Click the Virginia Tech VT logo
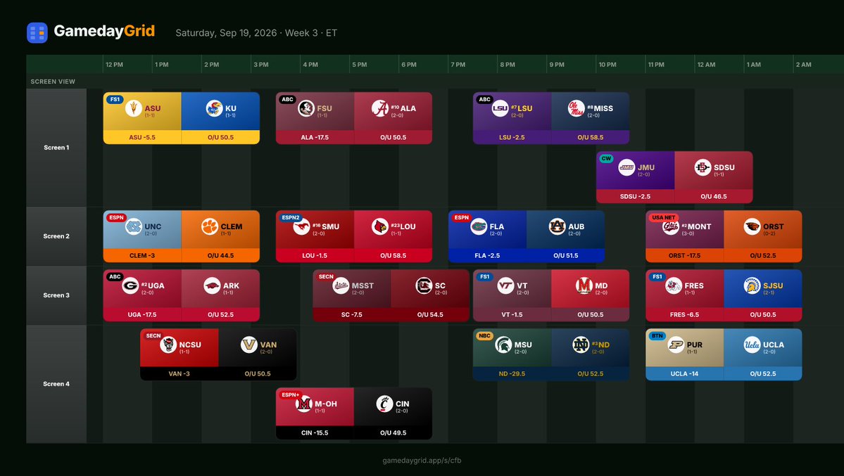 click(506, 285)
